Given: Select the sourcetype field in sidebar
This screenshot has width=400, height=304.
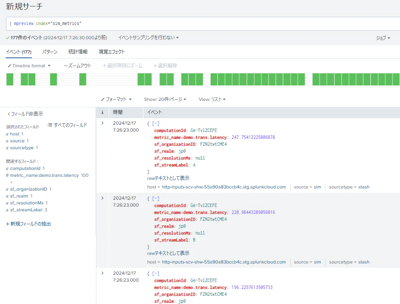Looking at the screenshot, I should pos(22,147).
